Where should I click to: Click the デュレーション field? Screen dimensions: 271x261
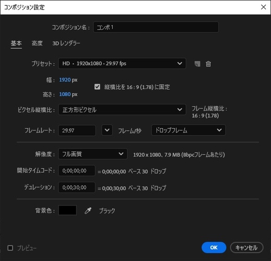[x=77, y=187]
